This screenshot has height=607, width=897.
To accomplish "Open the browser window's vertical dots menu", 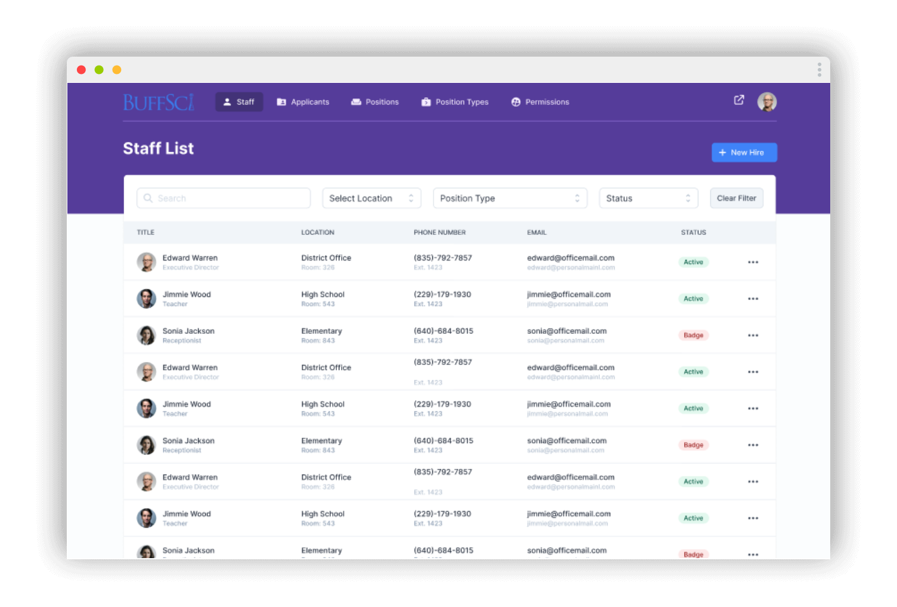I will tap(819, 70).
